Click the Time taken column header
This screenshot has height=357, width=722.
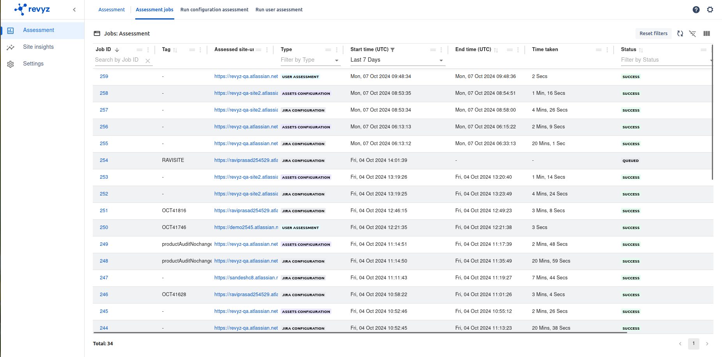[x=545, y=50]
